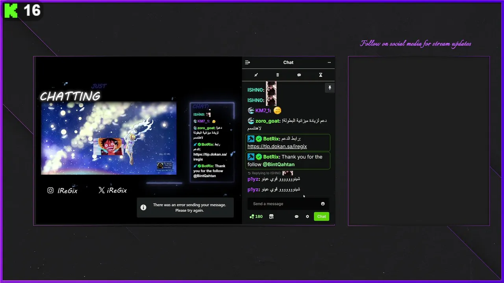Click the Instagram icon beside IReGix
The height and width of the screenshot is (283, 504).
tap(50, 190)
